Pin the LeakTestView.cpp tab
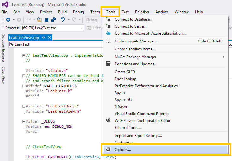 pos(43,38)
